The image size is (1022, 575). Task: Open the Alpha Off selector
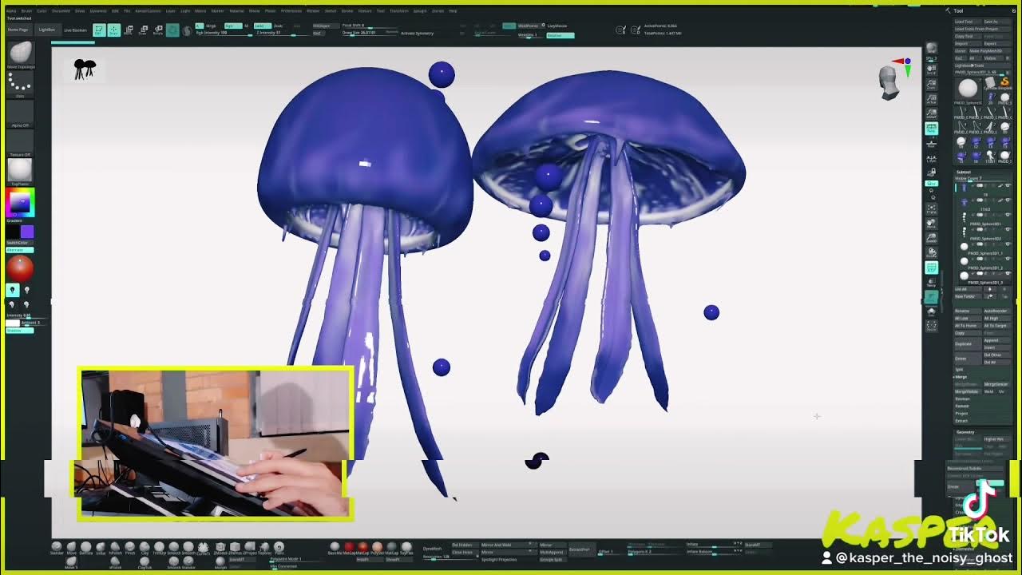(x=20, y=112)
